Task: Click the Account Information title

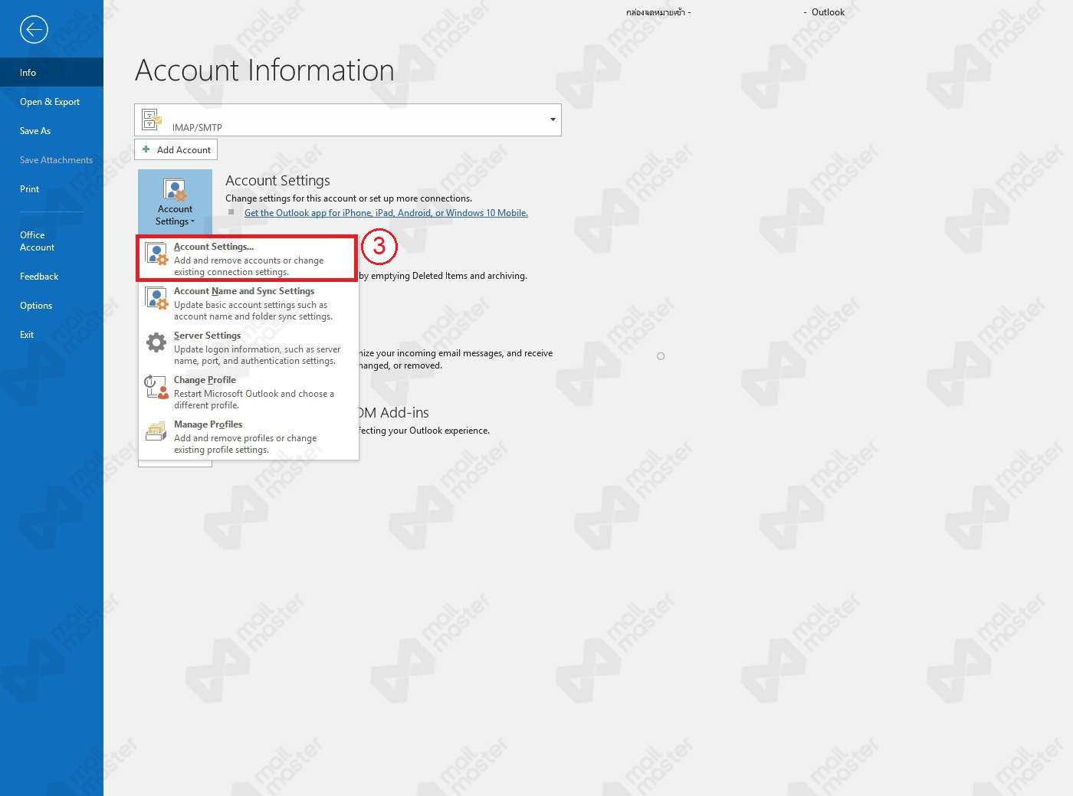Action: tap(264, 70)
